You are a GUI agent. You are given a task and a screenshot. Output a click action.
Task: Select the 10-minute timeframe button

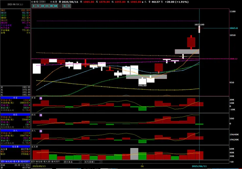point(43,6)
